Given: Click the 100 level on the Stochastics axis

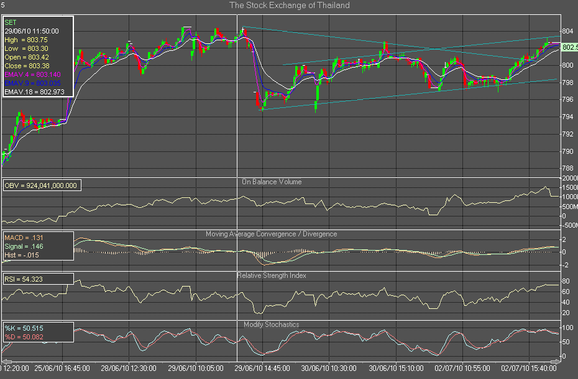Looking at the screenshot, I should tap(567, 328).
